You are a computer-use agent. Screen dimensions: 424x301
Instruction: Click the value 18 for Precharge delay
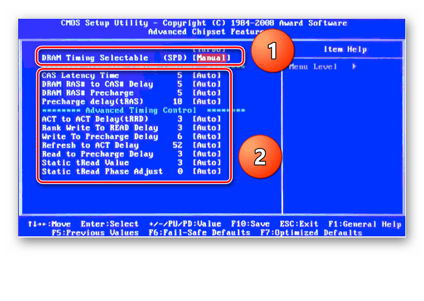pos(177,101)
